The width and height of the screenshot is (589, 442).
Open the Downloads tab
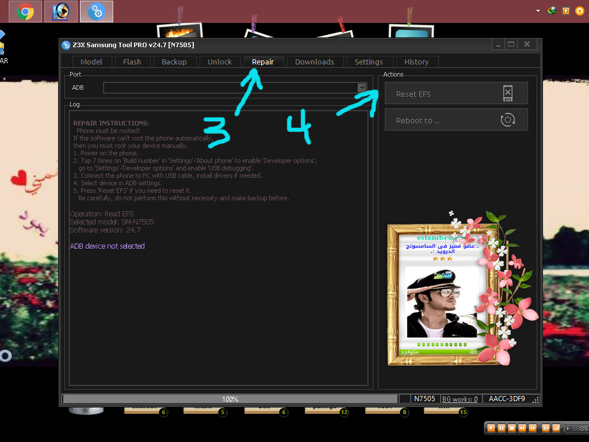pyautogui.click(x=315, y=62)
